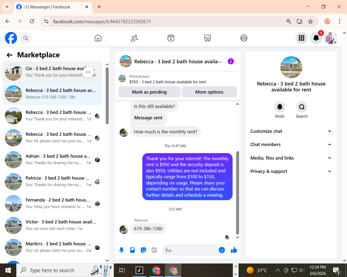
Task: Open the Video (Watch) icon
Action: 171,38
